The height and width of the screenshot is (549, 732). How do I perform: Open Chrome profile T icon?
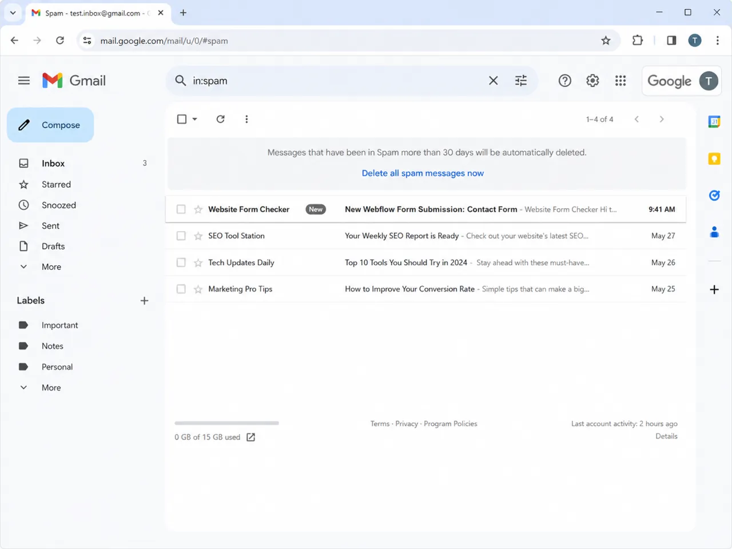(695, 40)
